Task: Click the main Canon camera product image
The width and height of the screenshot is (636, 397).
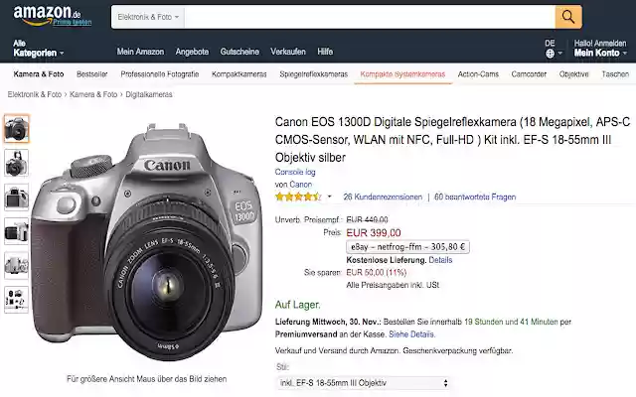Action: pyautogui.click(x=146, y=242)
